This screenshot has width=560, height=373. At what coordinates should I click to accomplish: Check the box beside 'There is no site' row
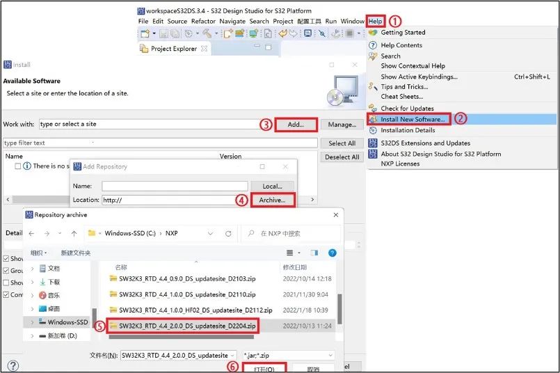tap(18, 166)
